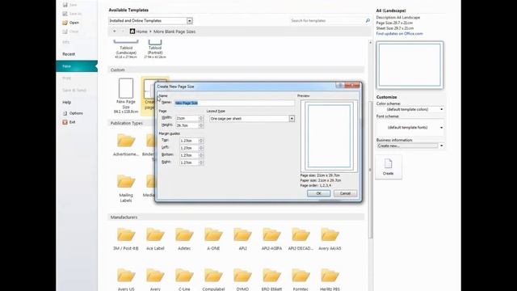Select the Tabloid (Portrait) template
Screen dimensions: 517x291
pos(155,49)
